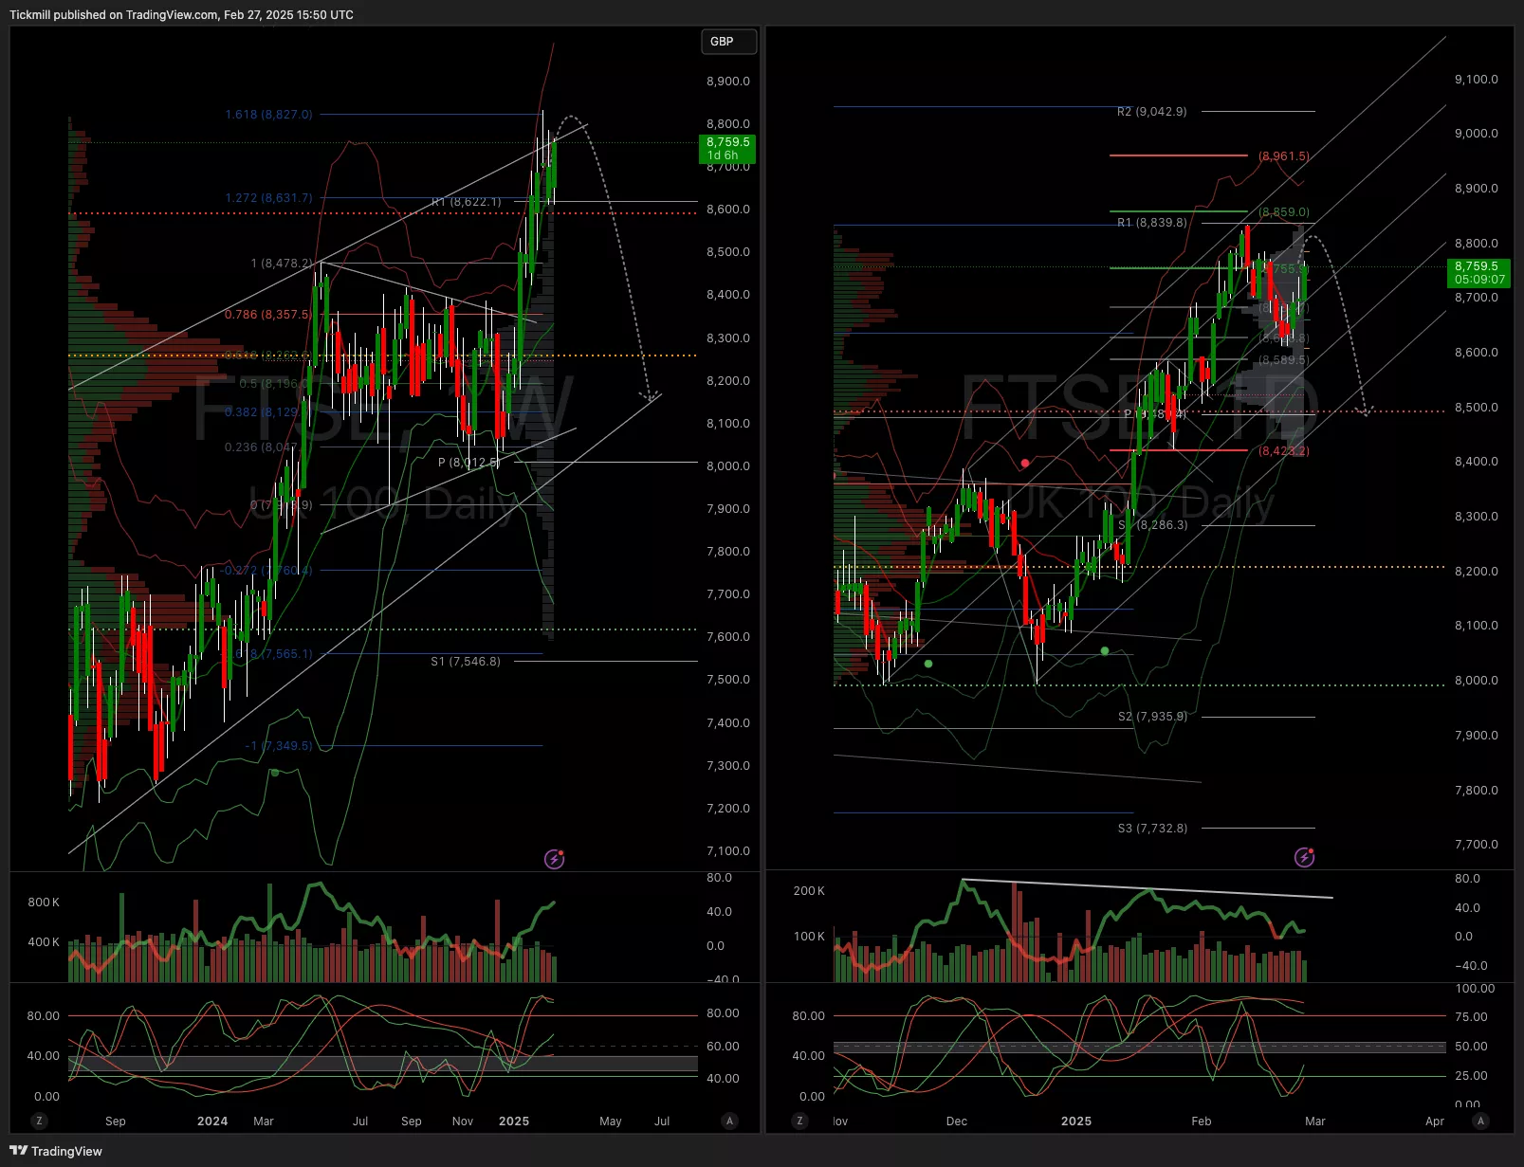Click the TradingView logo at bottom left

pos(56,1151)
